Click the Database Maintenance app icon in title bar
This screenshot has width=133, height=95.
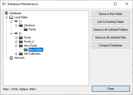point(4,4)
